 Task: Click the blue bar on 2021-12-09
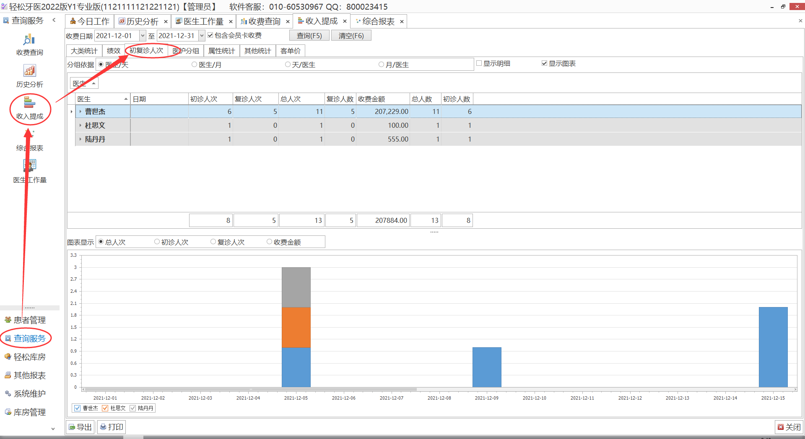(487, 367)
